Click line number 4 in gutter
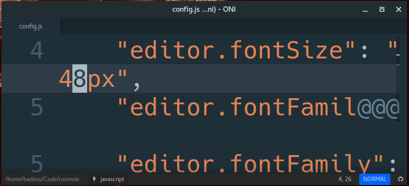 (37, 50)
